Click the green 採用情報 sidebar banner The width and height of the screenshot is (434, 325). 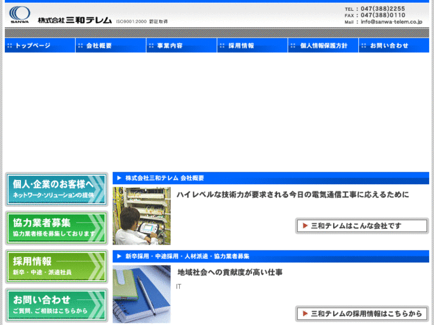pos(57,267)
